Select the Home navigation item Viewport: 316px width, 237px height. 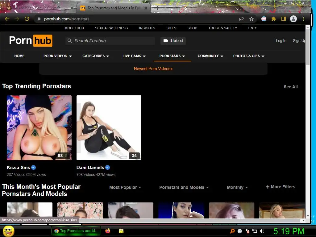tap(19, 56)
